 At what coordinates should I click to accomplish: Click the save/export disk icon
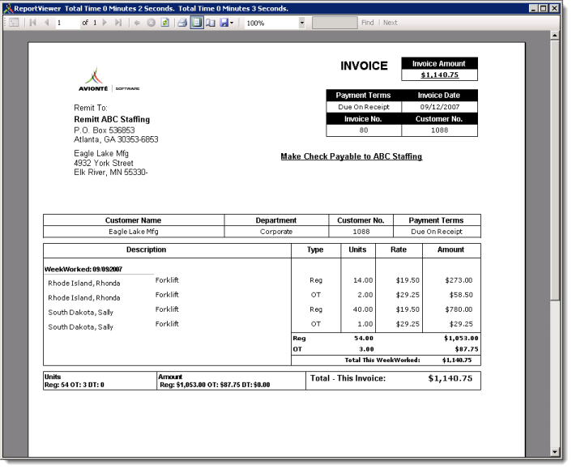click(x=224, y=23)
